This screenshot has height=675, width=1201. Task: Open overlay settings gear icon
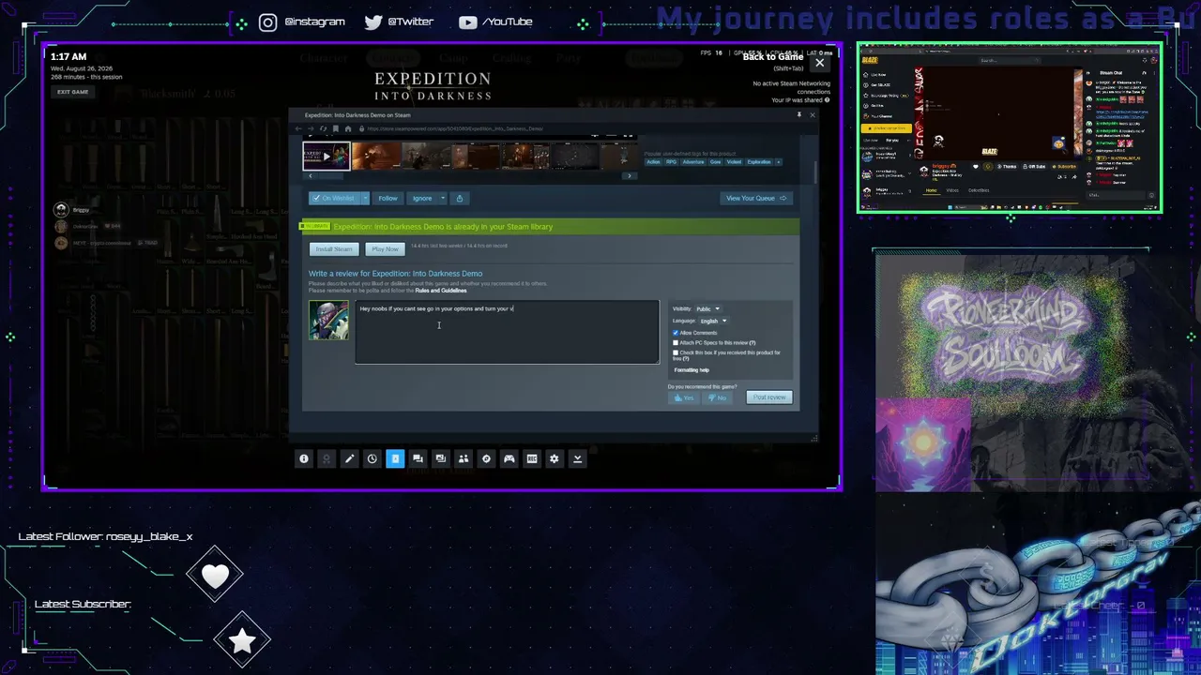point(555,458)
